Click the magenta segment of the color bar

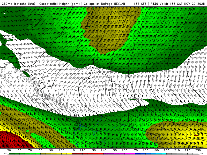pos(119,154)
